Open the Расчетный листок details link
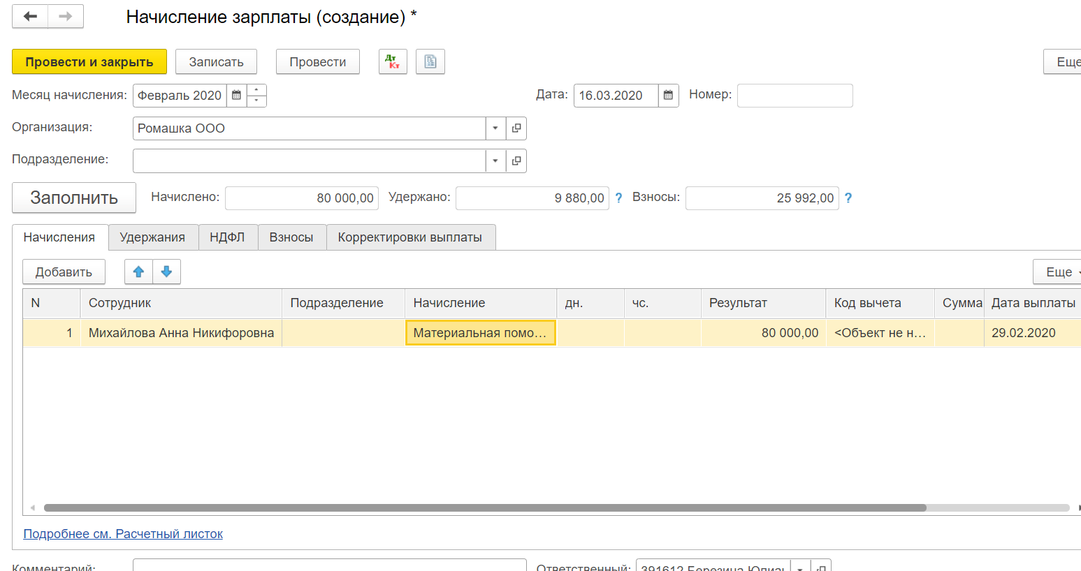Viewport: 1081px width, 571px height. pyautogui.click(x=123, y=534)
